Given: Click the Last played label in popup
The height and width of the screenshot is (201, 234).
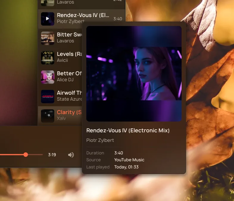Looking at the screenshot, I should coord(98,167).
